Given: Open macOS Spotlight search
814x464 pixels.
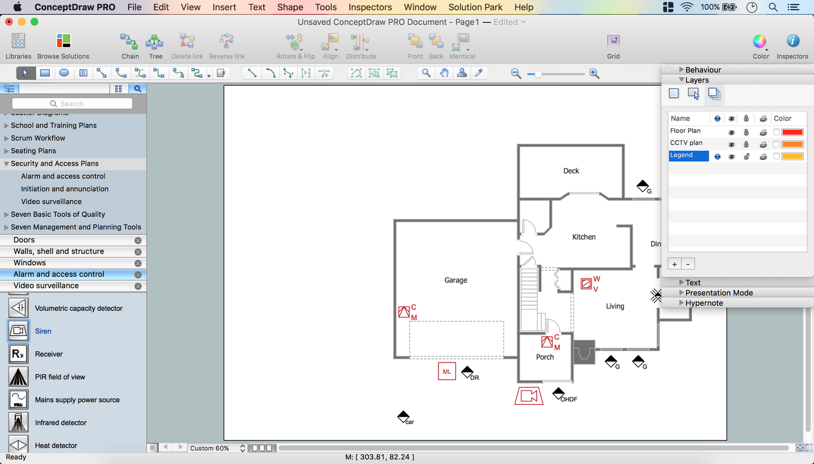Looking at the screenshot, I should 773,7.
